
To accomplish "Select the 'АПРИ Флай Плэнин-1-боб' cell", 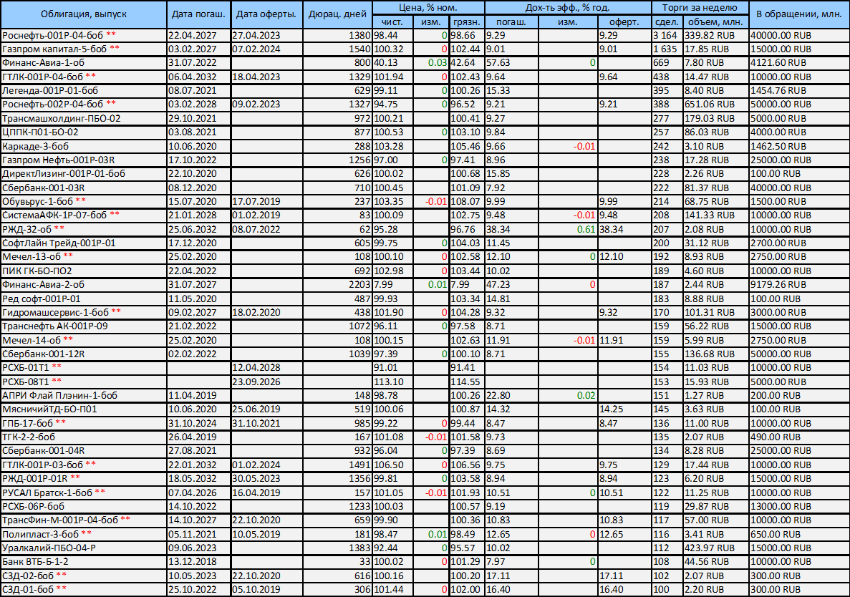I will tap(59, 395).
